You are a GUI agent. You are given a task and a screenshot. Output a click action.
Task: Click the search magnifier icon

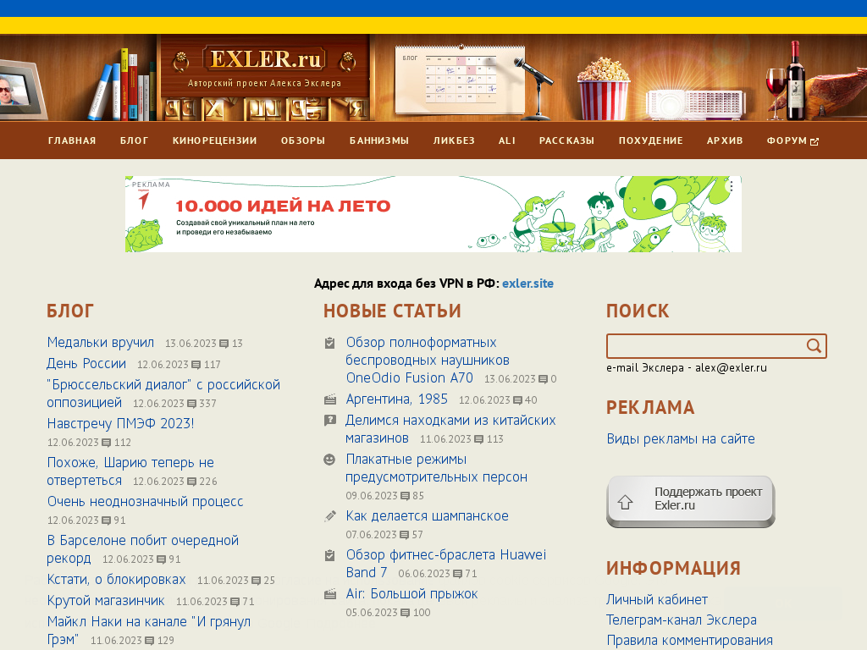tap(814, 346)
